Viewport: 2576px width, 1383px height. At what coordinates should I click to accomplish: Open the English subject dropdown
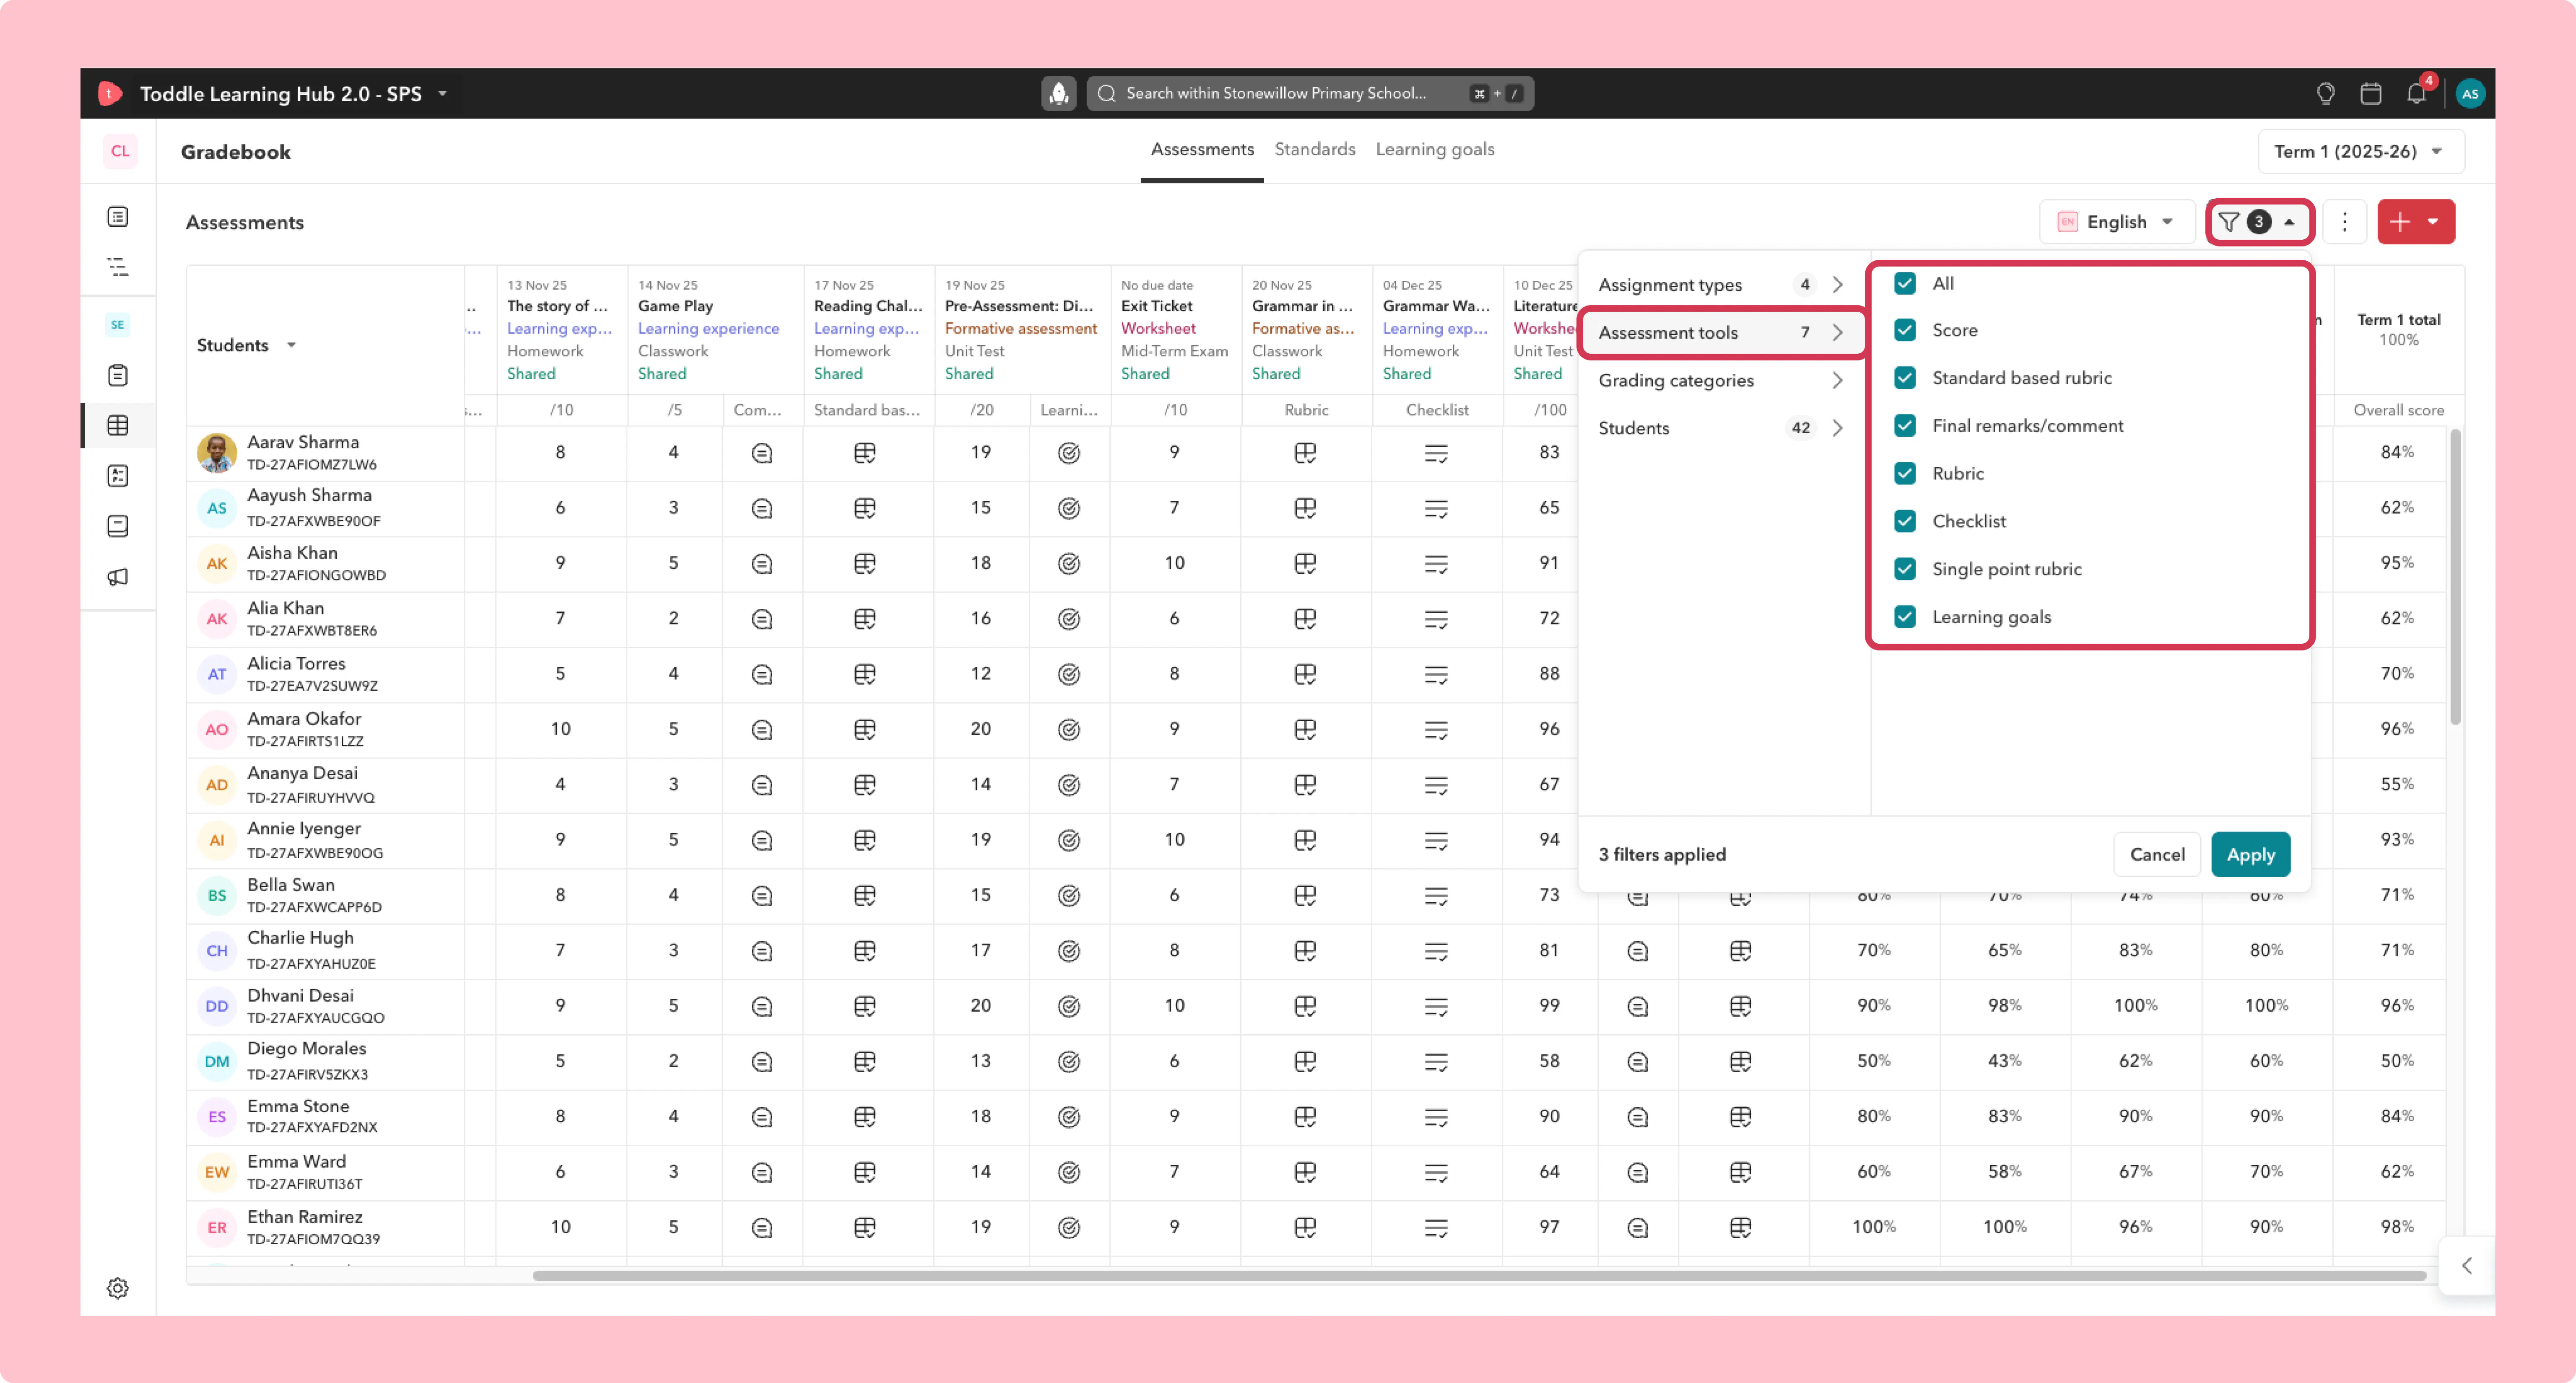pyautogui.click(x=2116, y=222)
